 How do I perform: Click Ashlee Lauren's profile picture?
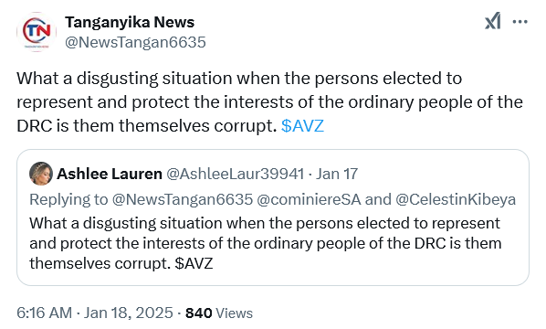click(41, 174)
